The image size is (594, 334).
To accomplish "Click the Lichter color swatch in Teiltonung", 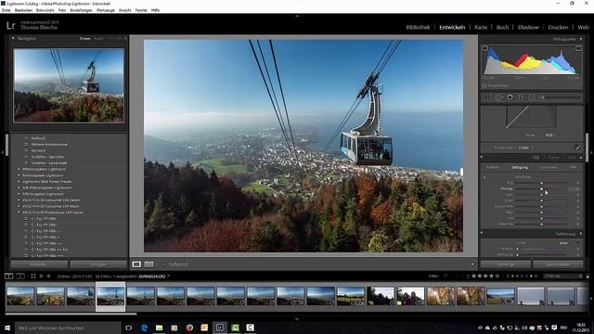I will click(563, 243).
